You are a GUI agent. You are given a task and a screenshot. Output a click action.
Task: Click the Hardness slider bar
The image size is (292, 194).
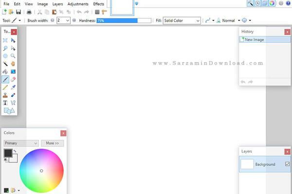(124, 20)
